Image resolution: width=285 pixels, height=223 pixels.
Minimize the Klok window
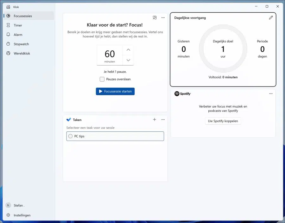[256, 6]
